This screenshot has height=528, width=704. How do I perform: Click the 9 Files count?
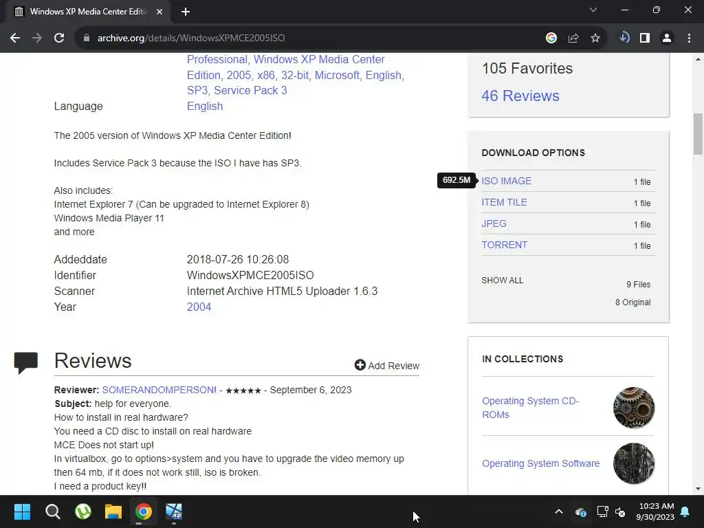point(639,285)
